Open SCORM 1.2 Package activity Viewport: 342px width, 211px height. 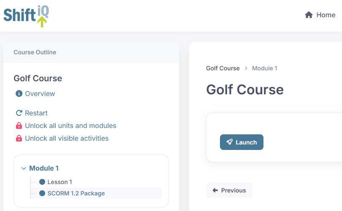76,193
